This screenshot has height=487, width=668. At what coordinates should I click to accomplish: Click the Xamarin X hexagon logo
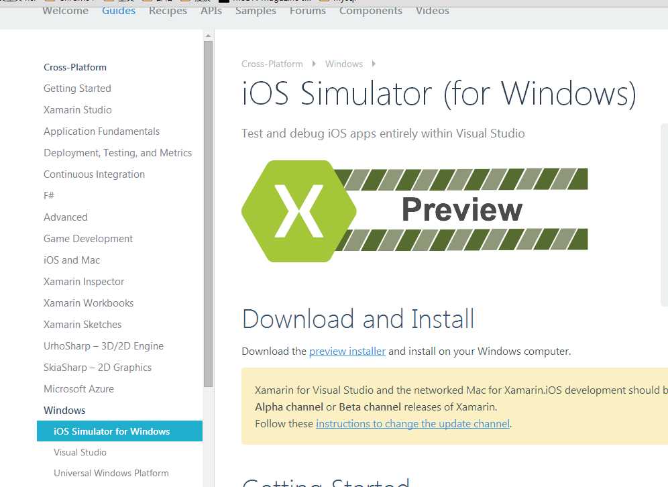(x=298, y=211)
